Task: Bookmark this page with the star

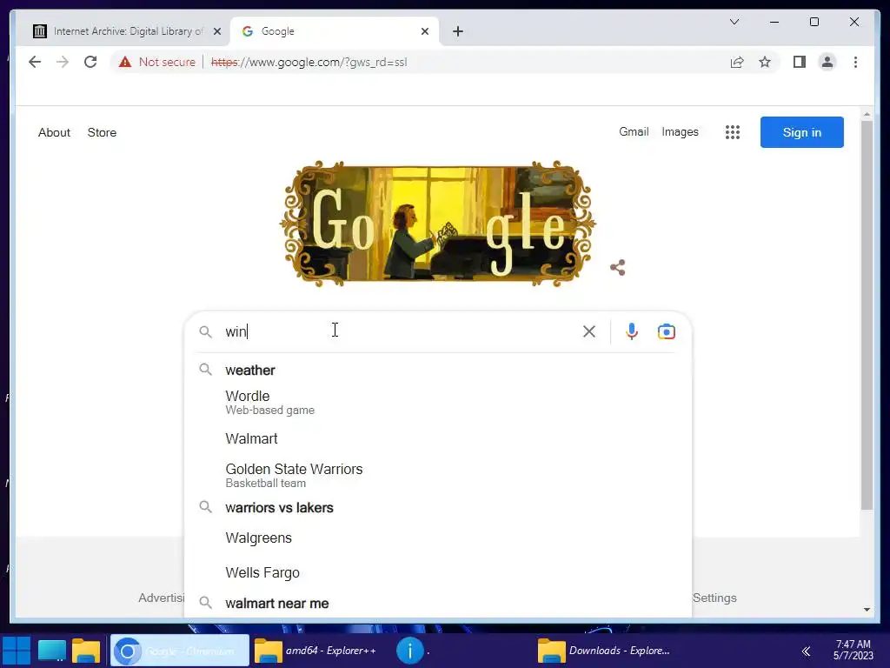Action: tap(765, 62)
